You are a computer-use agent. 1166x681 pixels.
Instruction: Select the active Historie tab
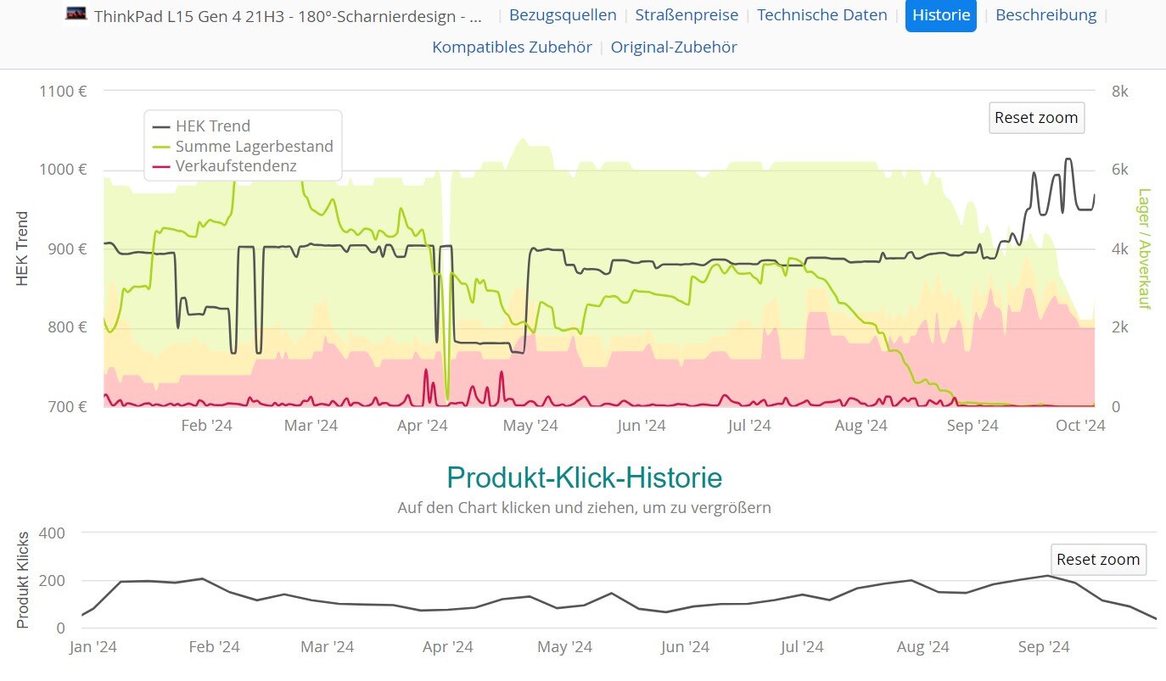[941, 15]
